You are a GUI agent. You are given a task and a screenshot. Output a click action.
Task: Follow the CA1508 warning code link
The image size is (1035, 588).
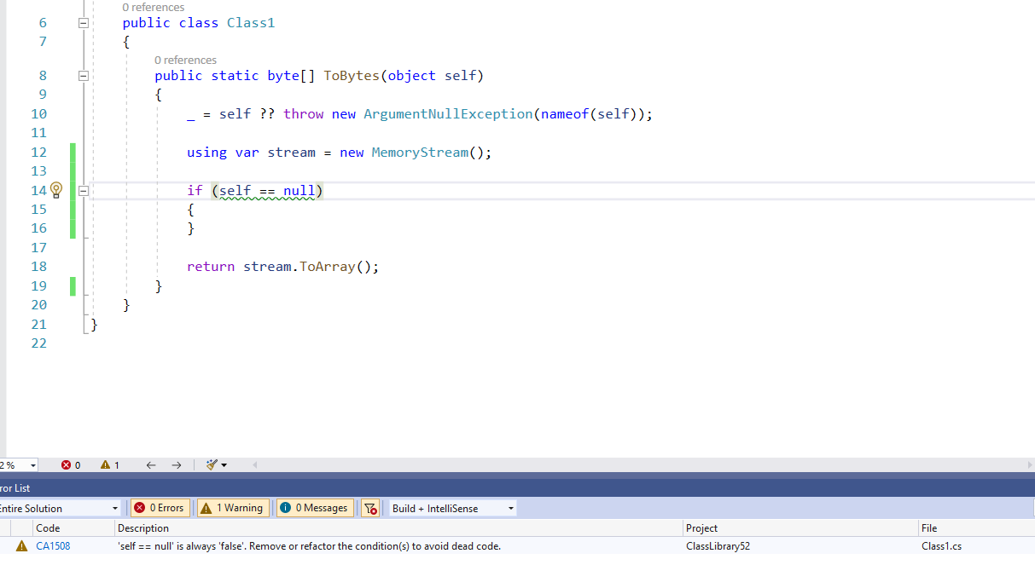click(x=53, y=545)
